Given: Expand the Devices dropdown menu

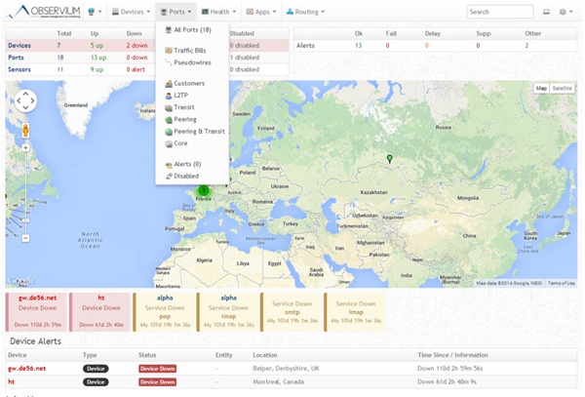Looking at the screenshot, I should tap(131, 12).
